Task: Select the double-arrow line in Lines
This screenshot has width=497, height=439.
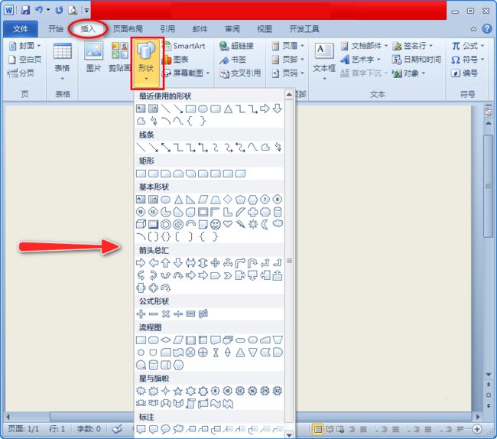Action: [x=166, y=147]
